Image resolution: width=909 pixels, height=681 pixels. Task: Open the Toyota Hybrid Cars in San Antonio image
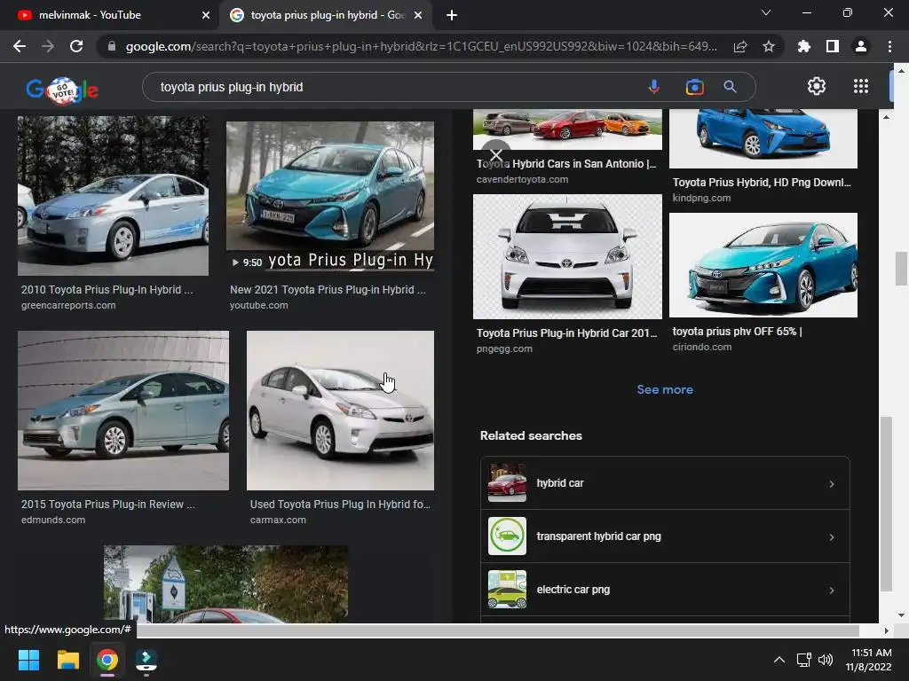coord(567,129)
